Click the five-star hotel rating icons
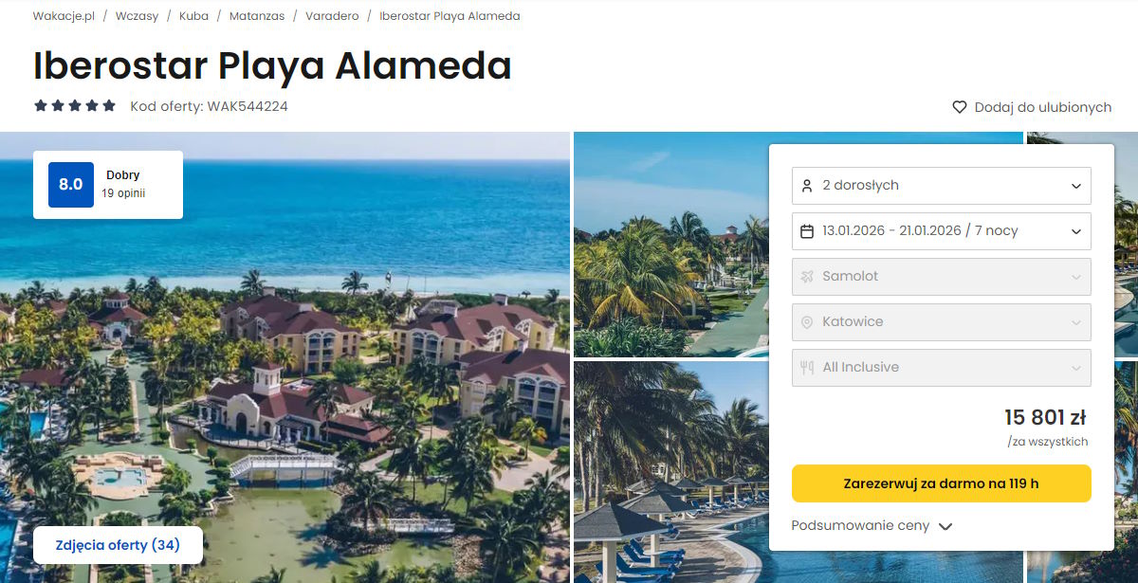Viewport: 1138px width, 583px height. pyautogui.click(x=75, y=106)
